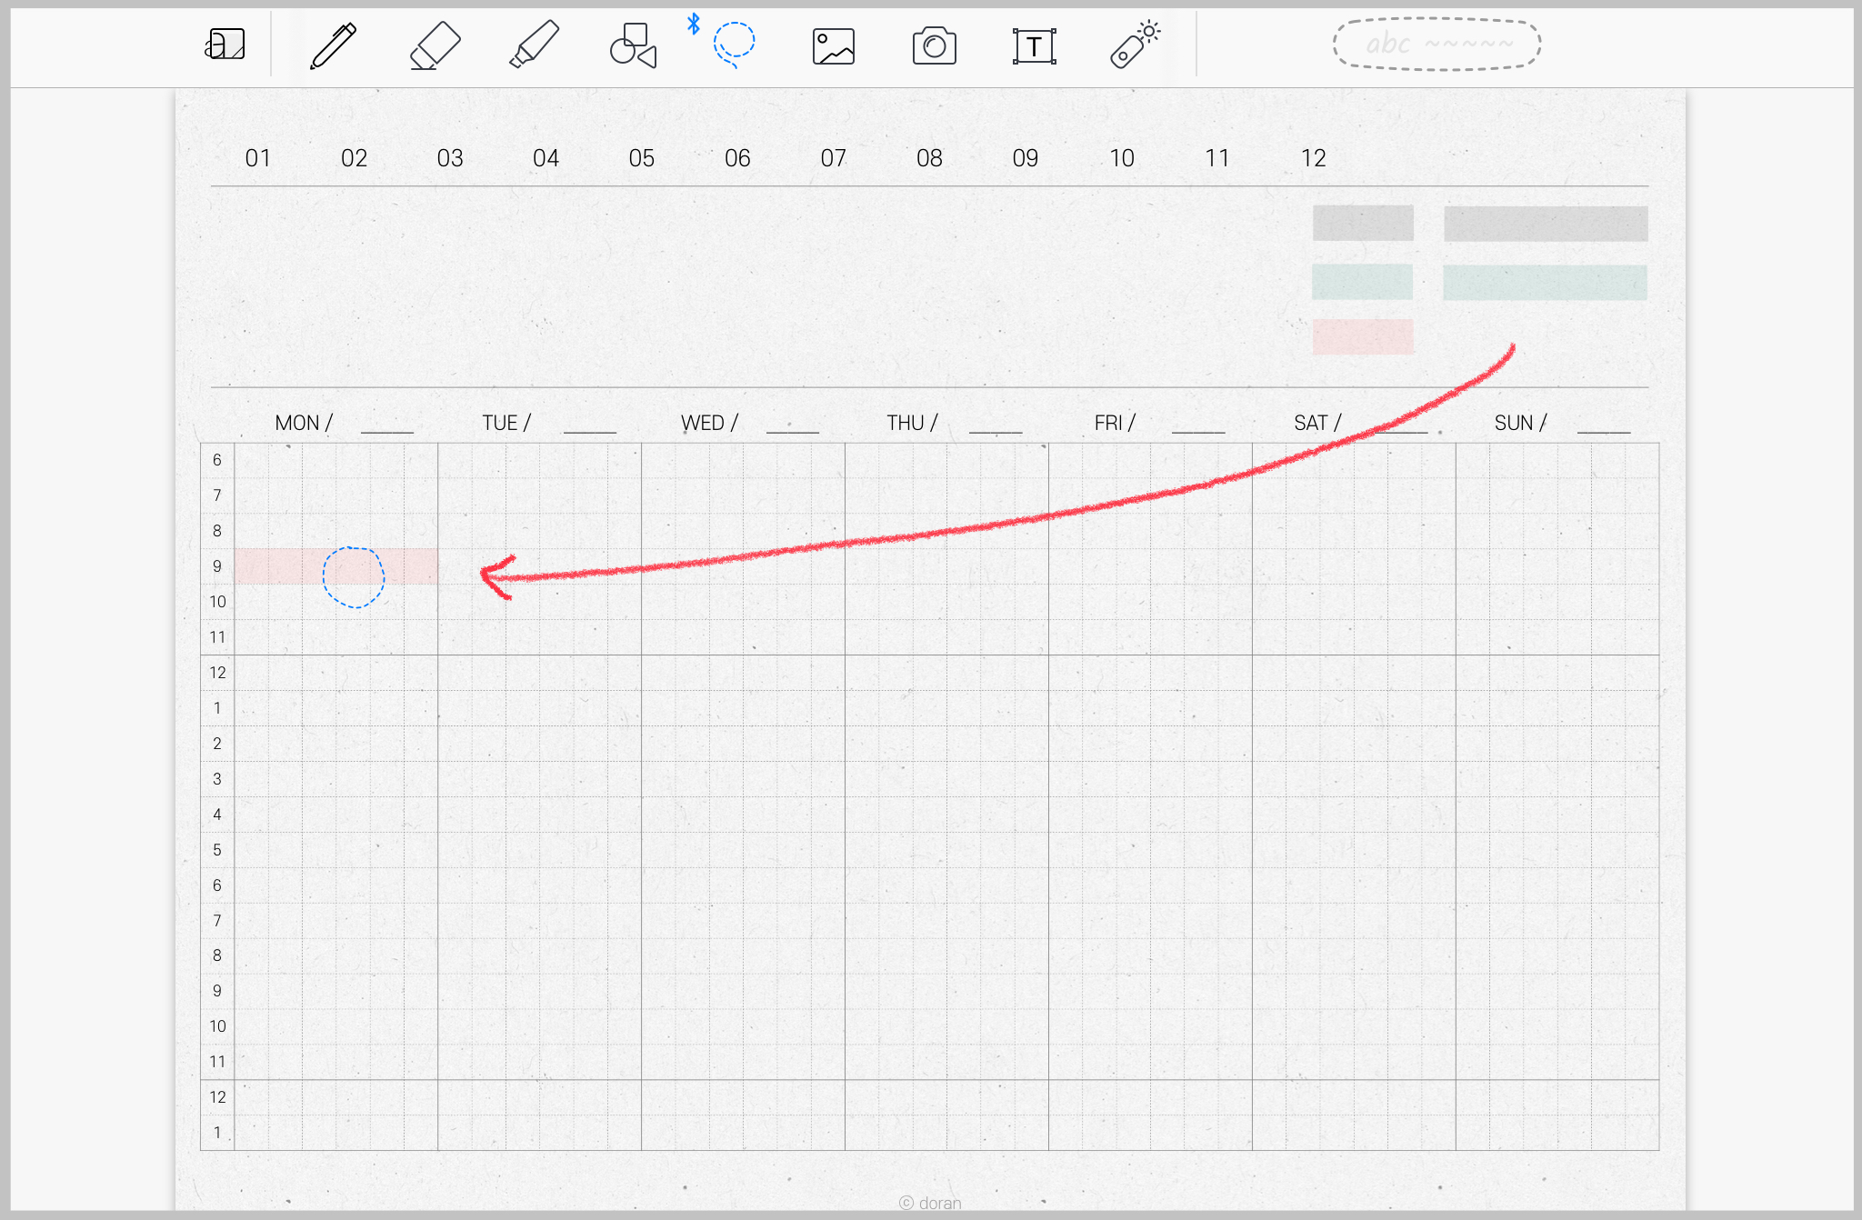Select the Eraser tool

coord(434,45)
